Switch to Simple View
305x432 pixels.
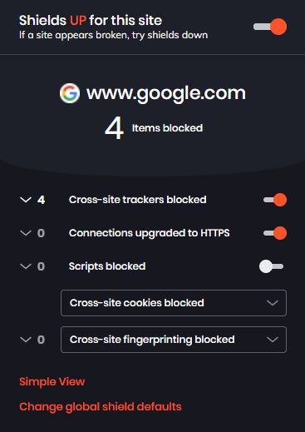[x=52, y=382]
